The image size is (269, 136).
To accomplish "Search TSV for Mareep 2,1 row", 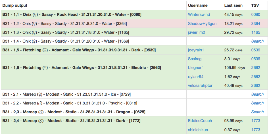I will tap(257, 94).
